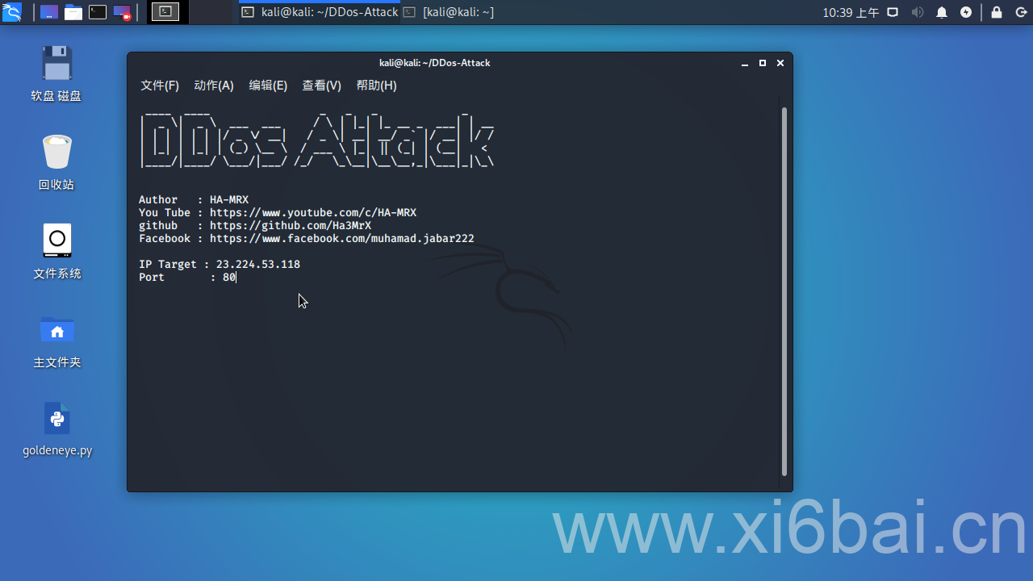Click the 10:39 clock in the panel
1033x581 pixels.
[851, 12]
